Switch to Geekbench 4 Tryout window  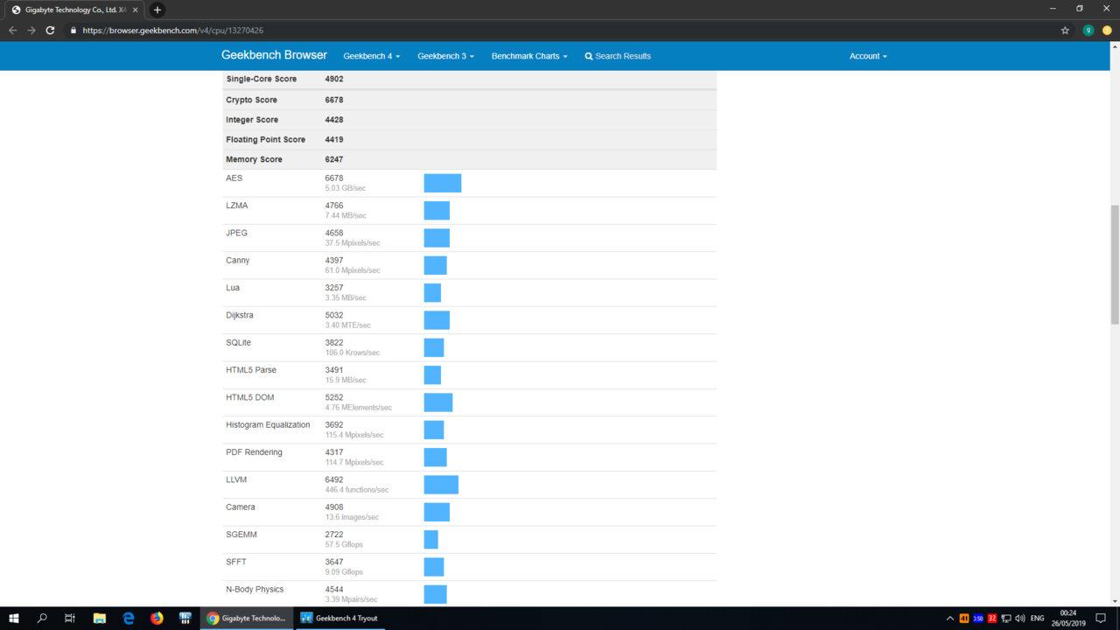click(x=339, y=618)
